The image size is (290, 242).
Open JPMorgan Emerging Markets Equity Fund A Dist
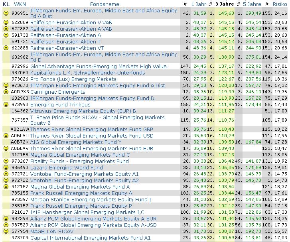point(98,85)
